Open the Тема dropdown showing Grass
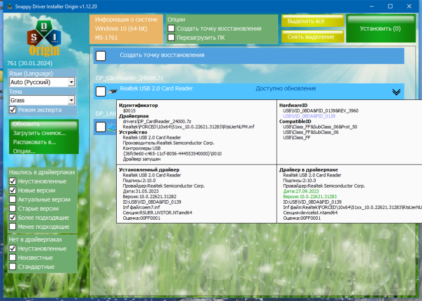The image size is (422, 301). [x=42, y=100]
